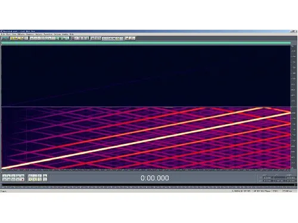Click the horizontal time ruler below the spectrogram
The image size is (298, 223).
coord(146,170)
